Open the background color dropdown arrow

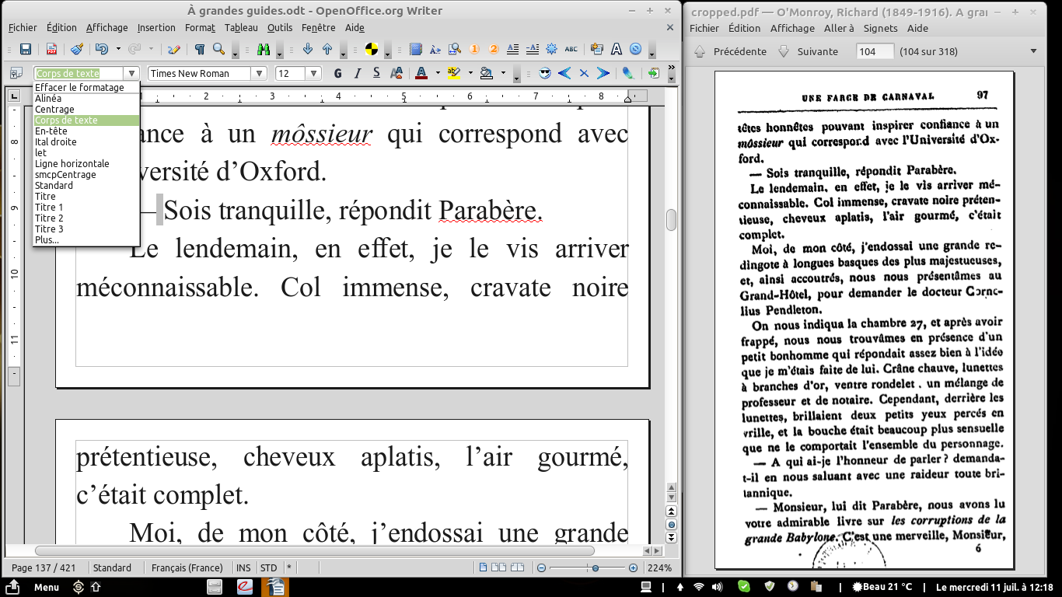(x=503, y=73)
